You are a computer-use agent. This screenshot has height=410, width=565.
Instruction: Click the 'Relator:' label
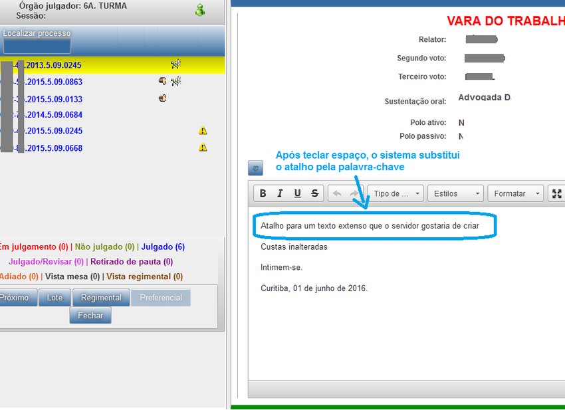tap(433, 40)
